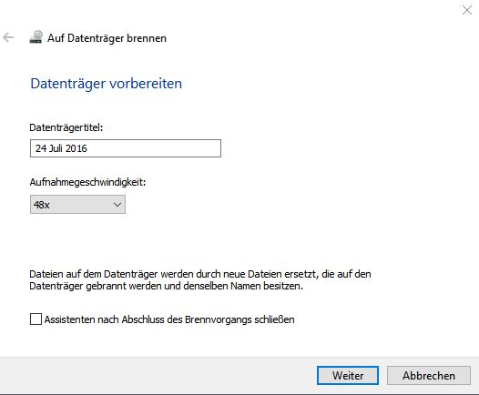Click the 'Datenträger vorbereiten' heading
The image size is (479, 395).
[x=106, y=84]
